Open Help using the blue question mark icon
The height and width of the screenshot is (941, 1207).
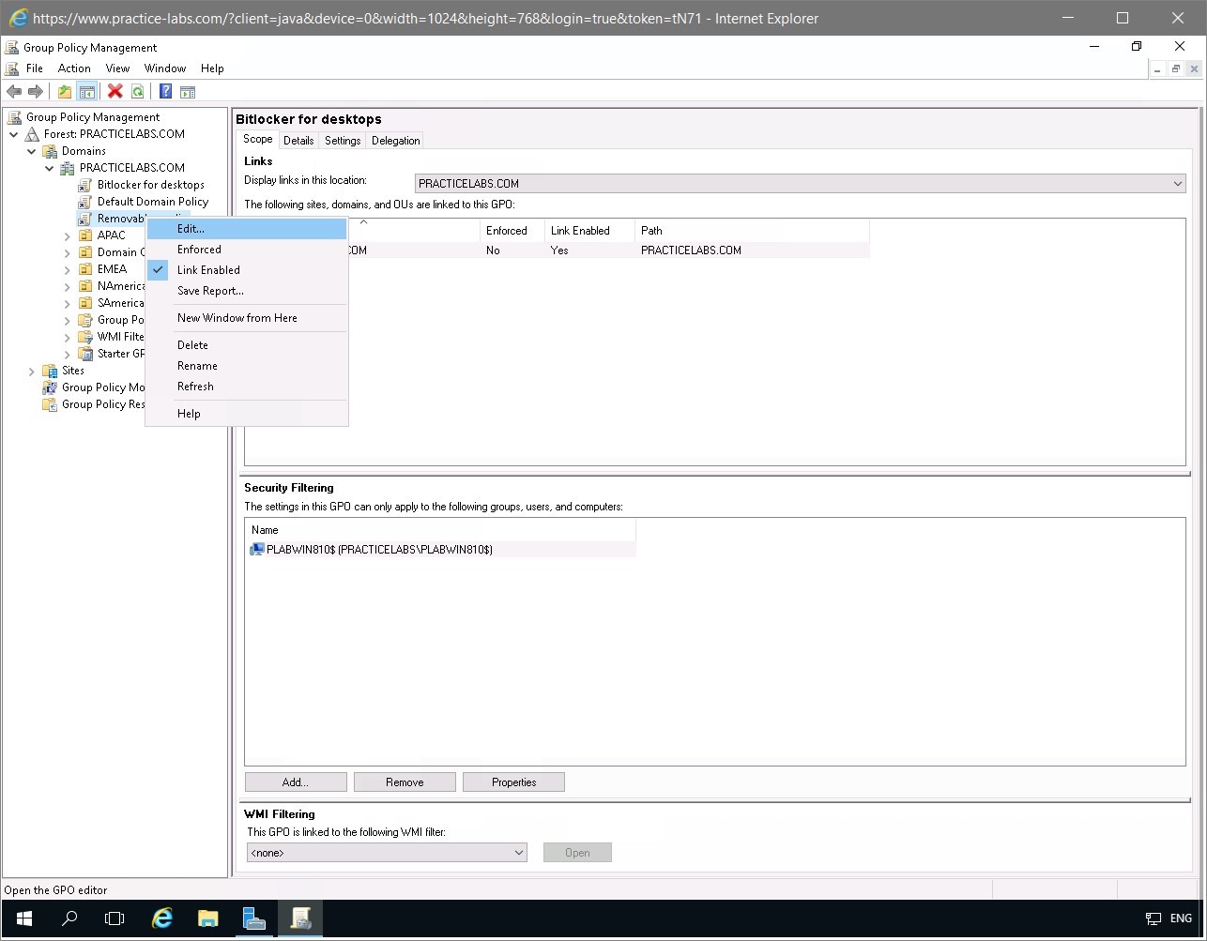(164, 91)
